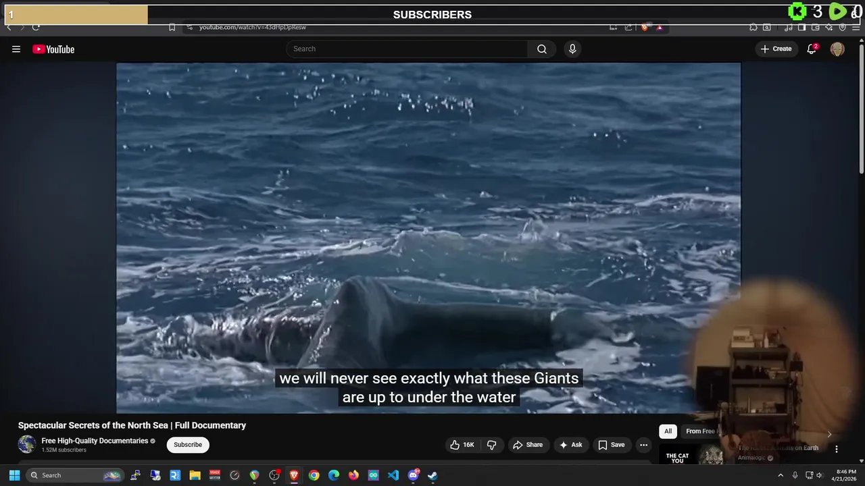
Task: Click the YouTube search field
Action: pos(407,49)
